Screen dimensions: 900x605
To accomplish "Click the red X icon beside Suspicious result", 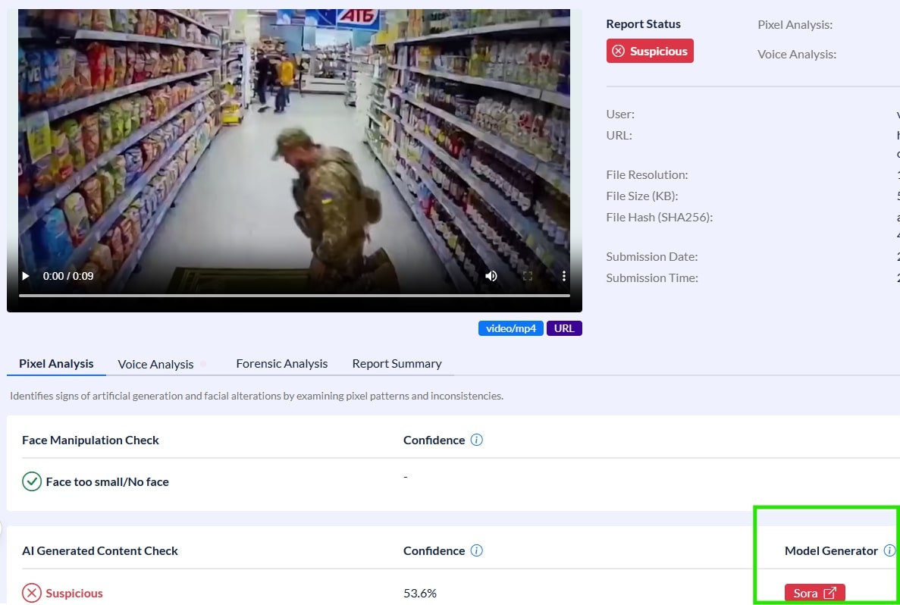I will (31, 593).
